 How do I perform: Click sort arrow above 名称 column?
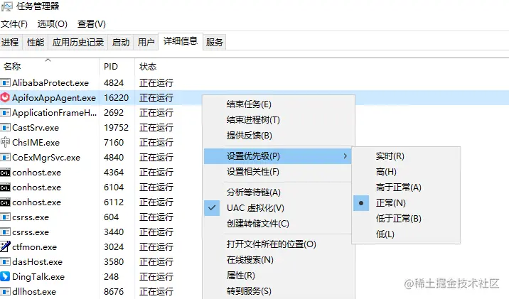48,60
